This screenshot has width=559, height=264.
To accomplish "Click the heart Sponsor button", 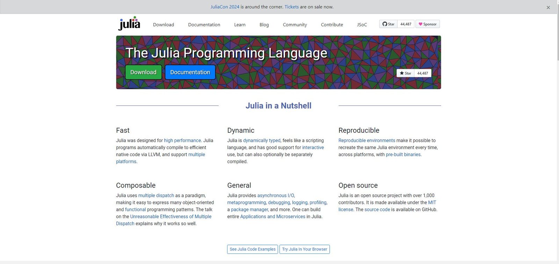I will tap(428, 24).
